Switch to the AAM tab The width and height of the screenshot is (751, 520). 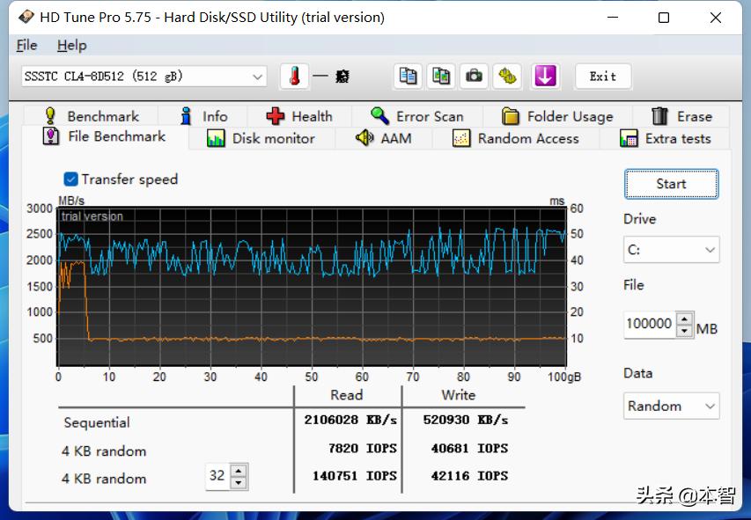click(384, 138)
